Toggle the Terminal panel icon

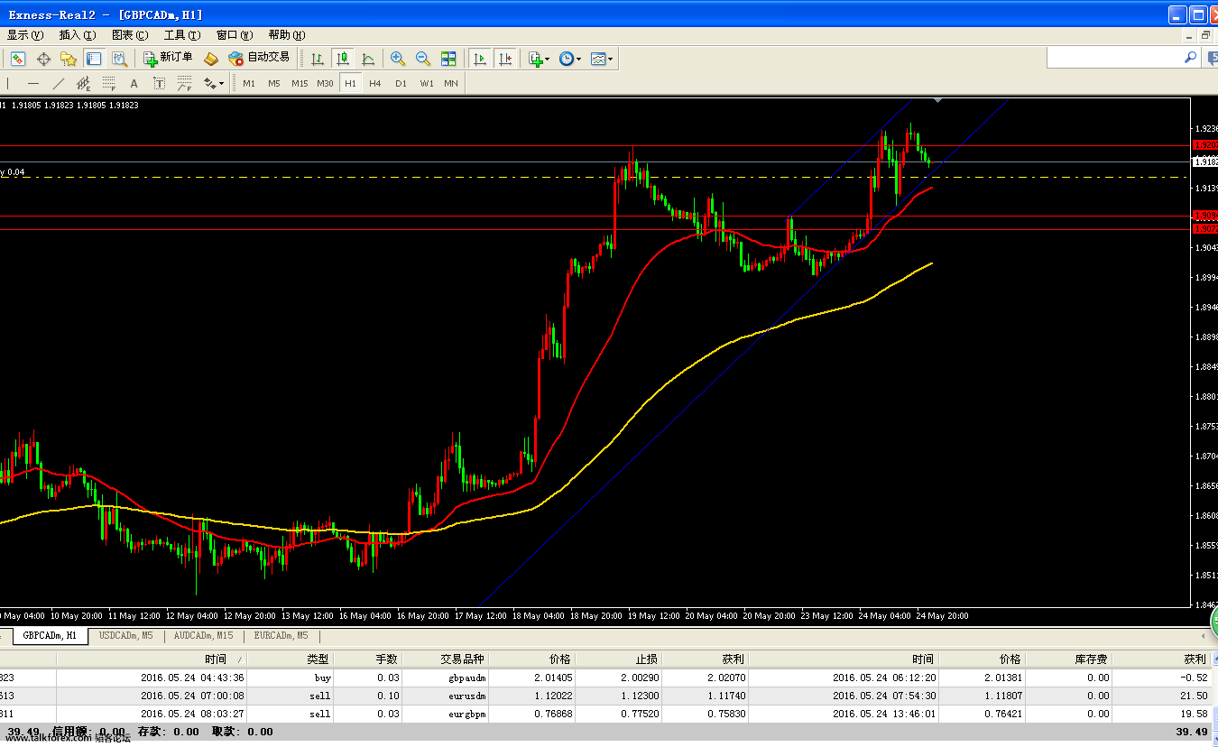pyautogui.click(x=94, y=59)
